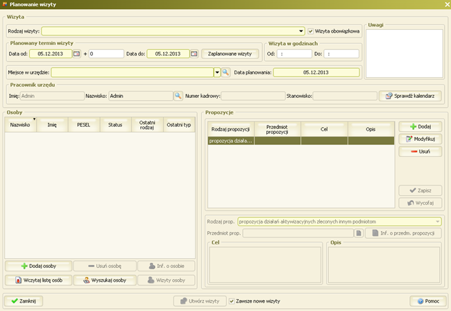
Task: Click document icon next to Przedmiot prop. field
Action: point(359,233)
